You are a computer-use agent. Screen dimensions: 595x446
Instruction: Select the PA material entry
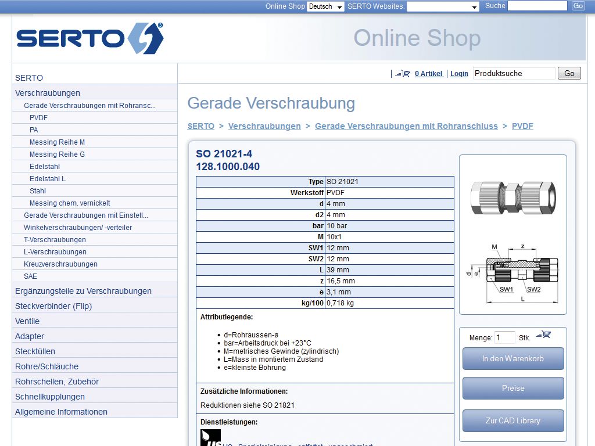34,130
